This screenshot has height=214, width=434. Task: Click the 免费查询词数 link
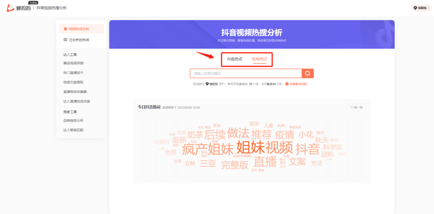pos(298,84)
